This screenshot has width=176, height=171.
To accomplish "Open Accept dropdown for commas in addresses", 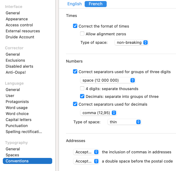I will coord(86,152).
